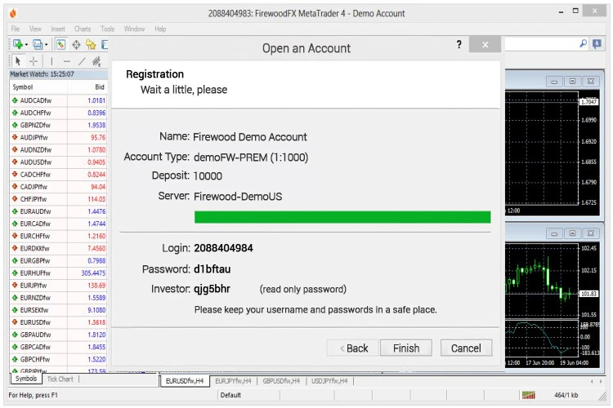This screenshot has height=408, width=613.
Task: Open the Insert menu
Action: 58,29
